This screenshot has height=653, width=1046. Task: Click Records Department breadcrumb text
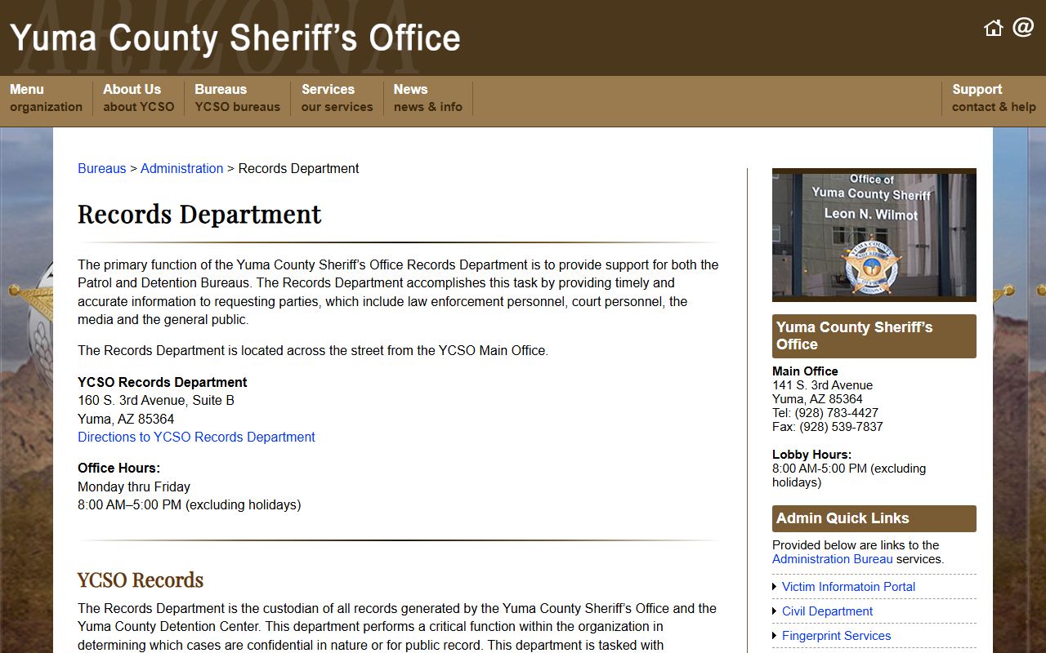pos(298,168)
